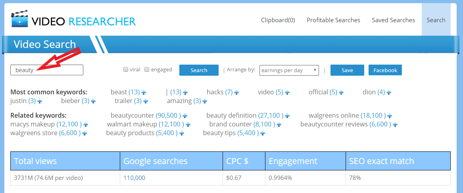Click the Facebook button
This screenshot has width=463, height=193.
tap(385, 70)
